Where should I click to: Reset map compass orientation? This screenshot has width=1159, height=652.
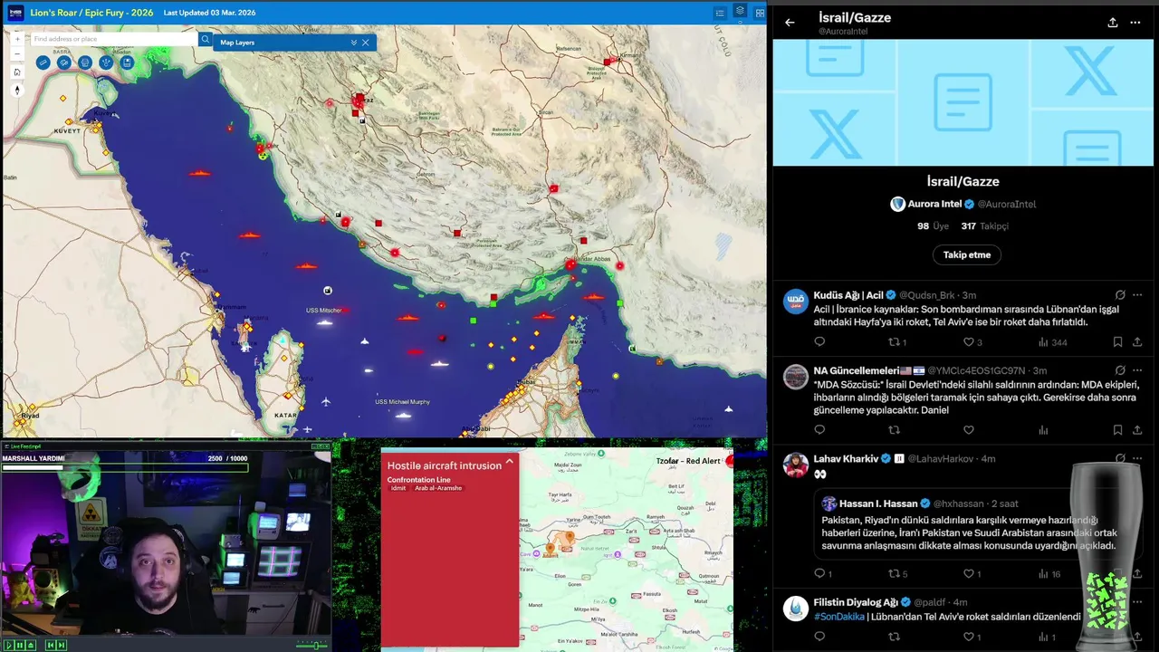coord(17,90)
